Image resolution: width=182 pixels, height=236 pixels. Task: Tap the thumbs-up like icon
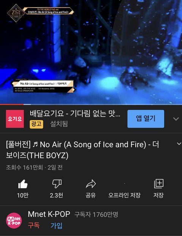click(x=23, y=184)
